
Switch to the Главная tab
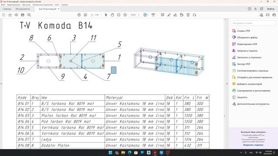tap(7, 9)
